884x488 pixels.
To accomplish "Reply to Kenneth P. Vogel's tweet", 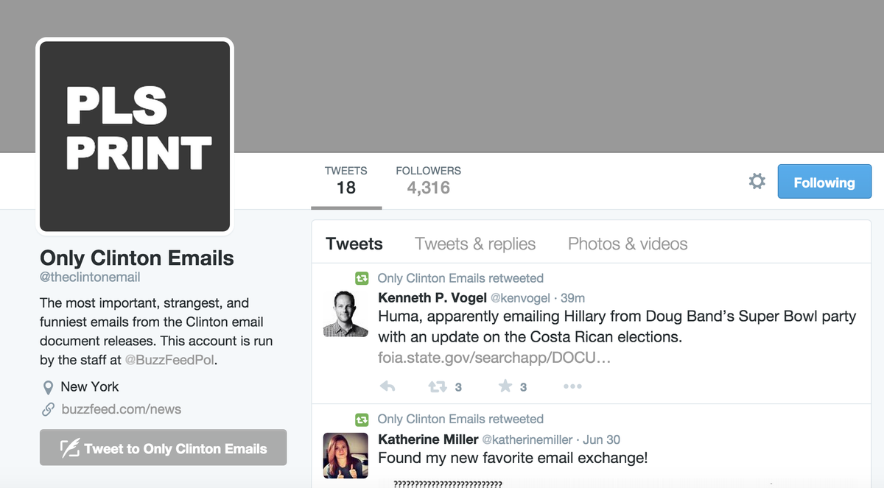I will coord(387,386).
